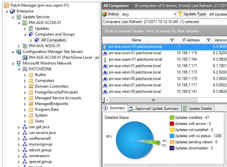Click the Enterprise globe icon
This screenshot has width=227, height=167.
(12, 11)
